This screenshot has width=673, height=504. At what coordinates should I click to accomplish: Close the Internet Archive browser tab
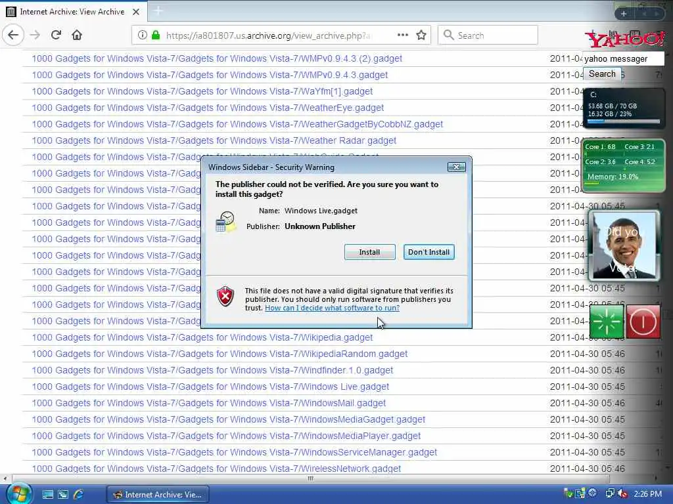(x=136, y=12)
